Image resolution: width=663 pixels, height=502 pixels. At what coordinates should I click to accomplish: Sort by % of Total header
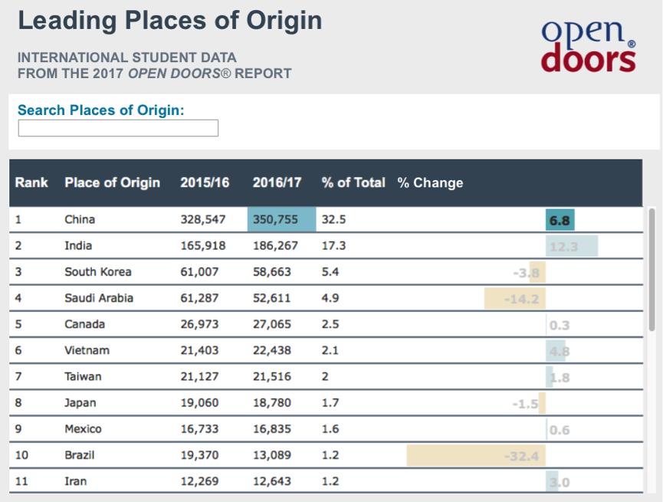[353, 182]
